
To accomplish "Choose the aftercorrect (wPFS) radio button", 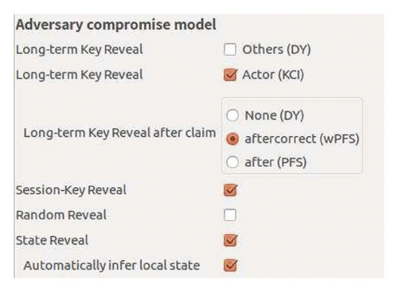I will pyautogui.click(x=232, y=138).
